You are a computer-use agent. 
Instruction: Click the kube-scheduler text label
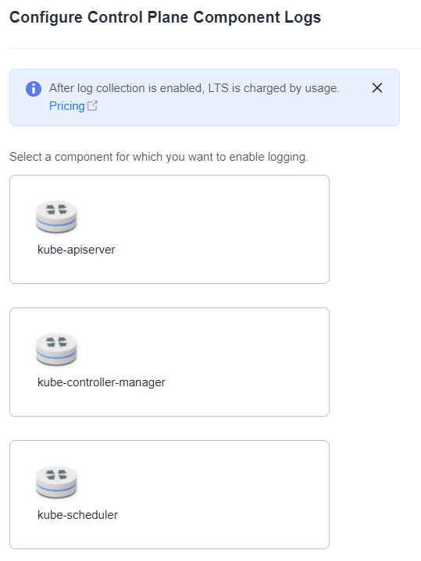(78, 515)
